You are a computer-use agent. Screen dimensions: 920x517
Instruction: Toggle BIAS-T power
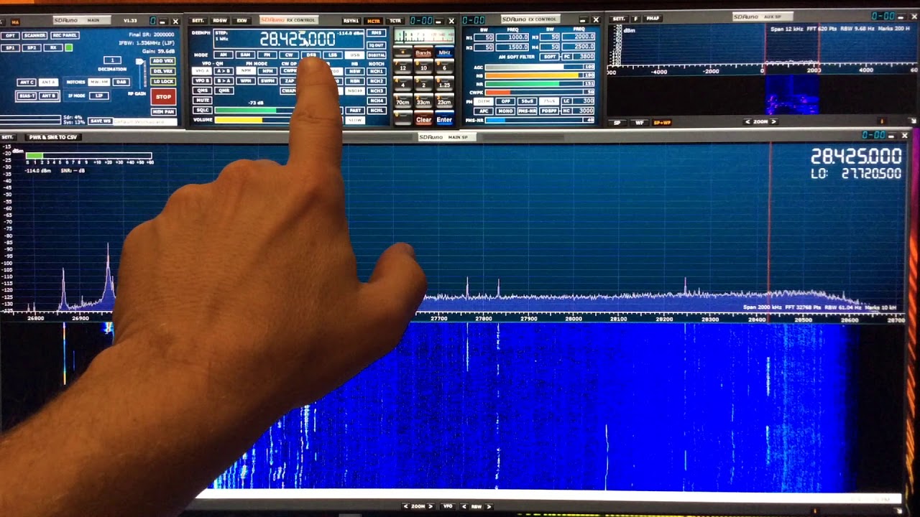[27, 96]
